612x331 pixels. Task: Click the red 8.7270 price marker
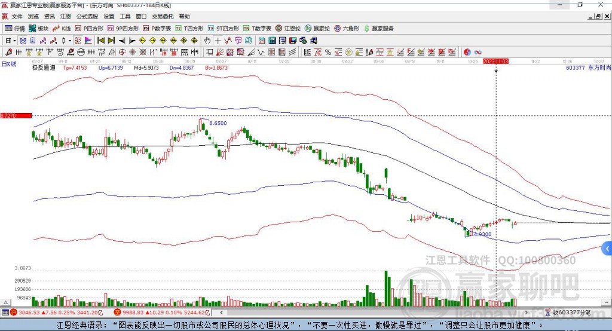tap(16, 115)
